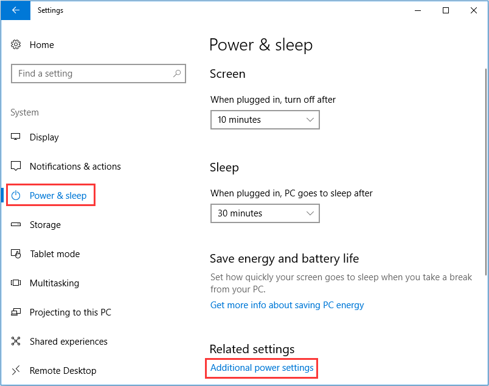Expand the sleep timer dropdown
The height and width of the screenshot is (386, 489).
[265, 213]
